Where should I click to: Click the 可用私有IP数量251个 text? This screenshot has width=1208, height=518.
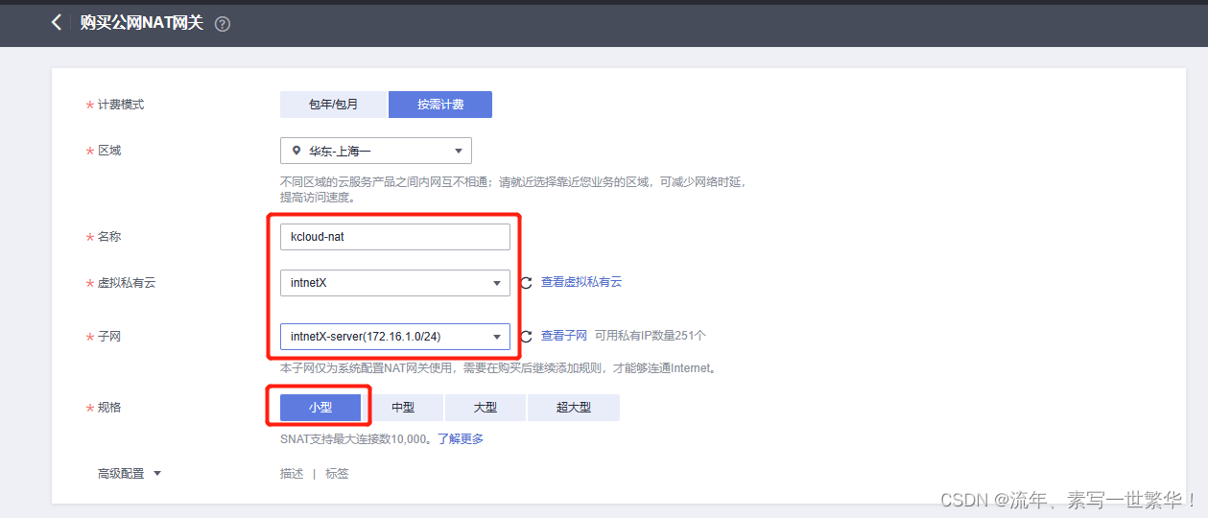point(650,336)
